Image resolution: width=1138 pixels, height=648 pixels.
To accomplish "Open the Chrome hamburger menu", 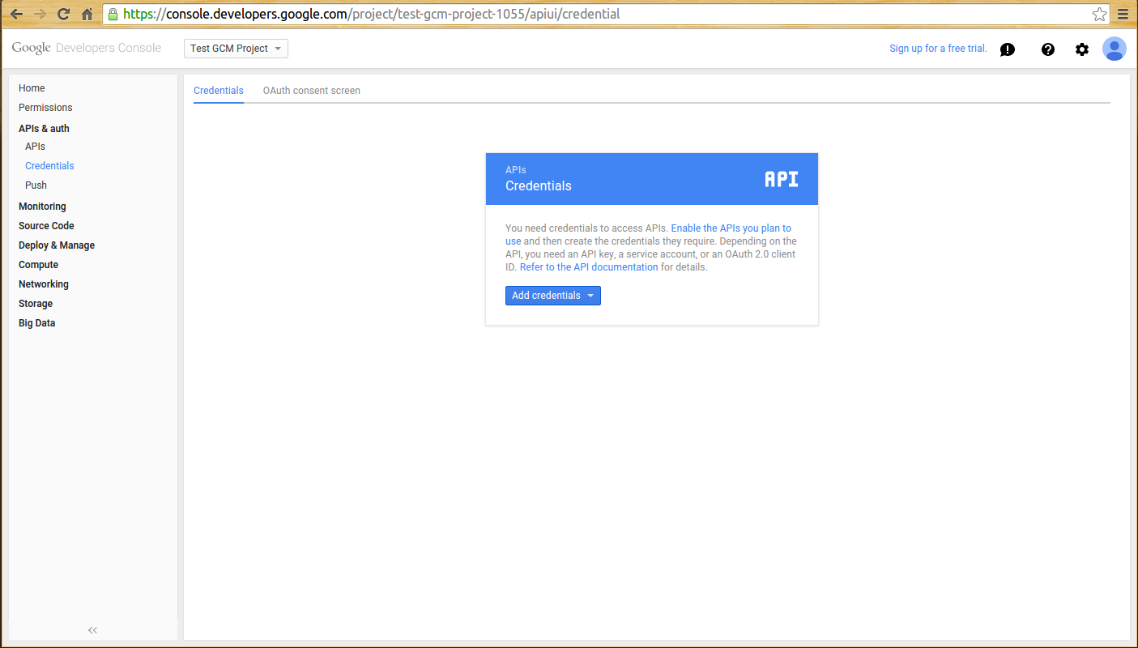I will pos(1123,14).
